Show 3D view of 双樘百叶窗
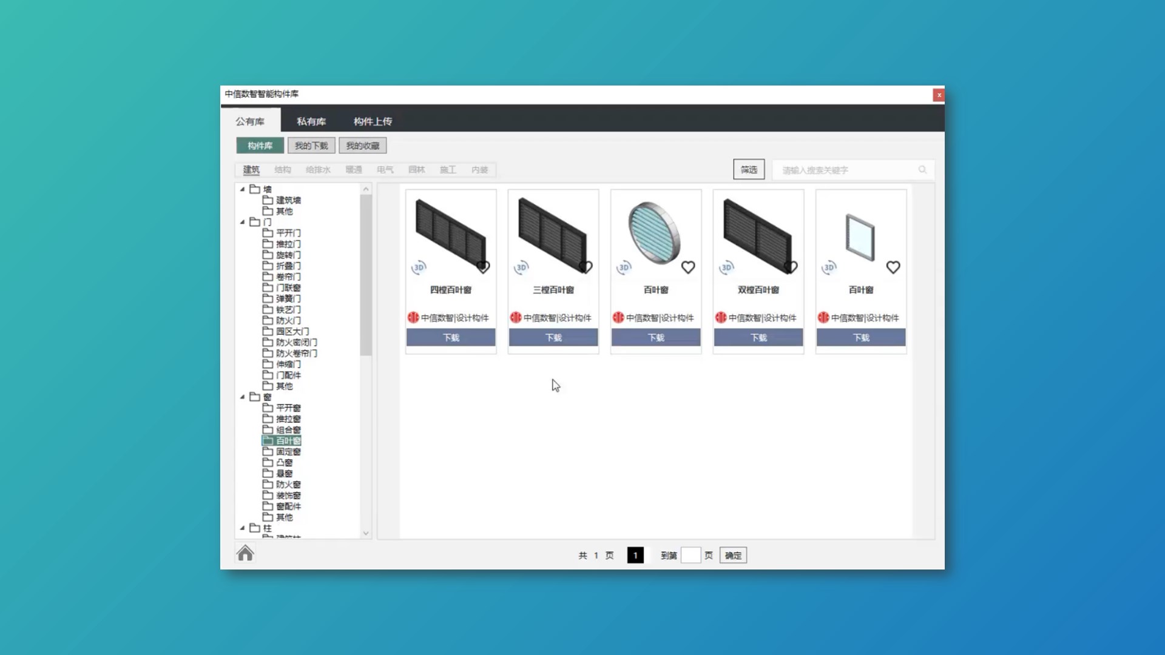 [x=726, y=267]
